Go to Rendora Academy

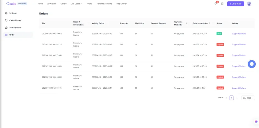click(x=104, y=4)
